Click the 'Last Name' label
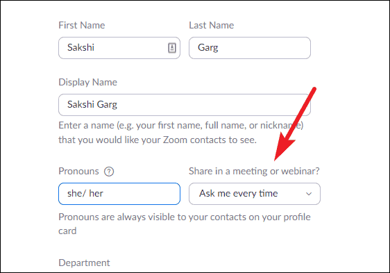390x273 pixels. [x=212, y=26]
